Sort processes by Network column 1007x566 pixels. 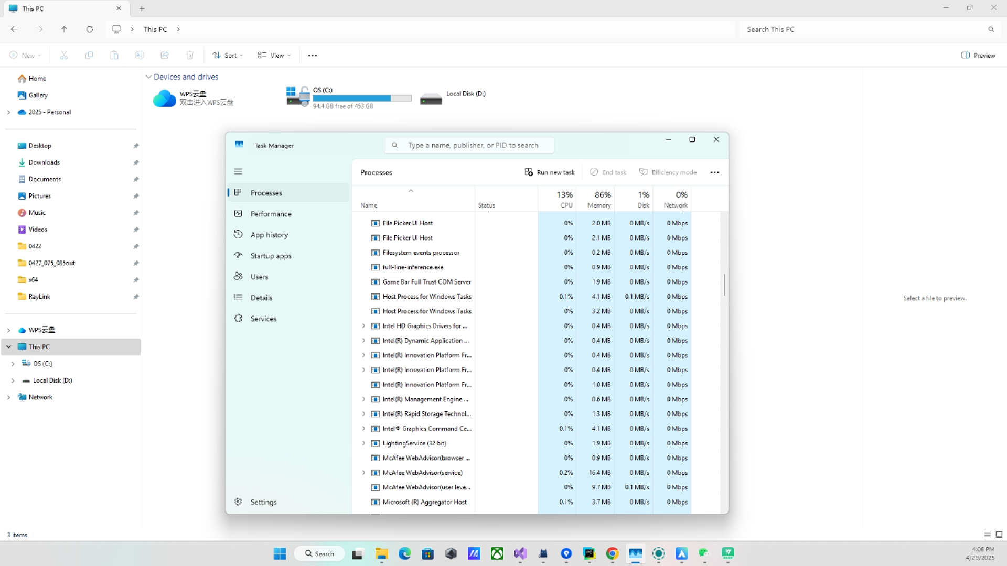672,199
